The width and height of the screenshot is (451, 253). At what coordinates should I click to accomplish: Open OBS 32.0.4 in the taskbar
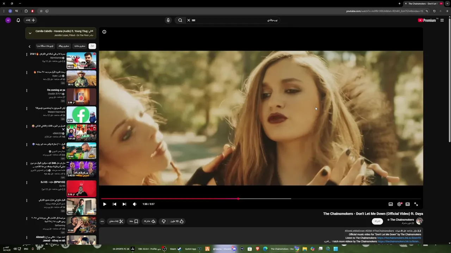pos(152,249)
